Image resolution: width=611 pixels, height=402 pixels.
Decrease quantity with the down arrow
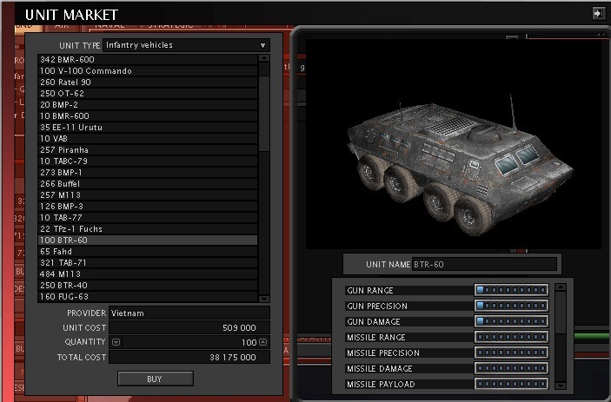pyautogui.click(x=116, y=342)
